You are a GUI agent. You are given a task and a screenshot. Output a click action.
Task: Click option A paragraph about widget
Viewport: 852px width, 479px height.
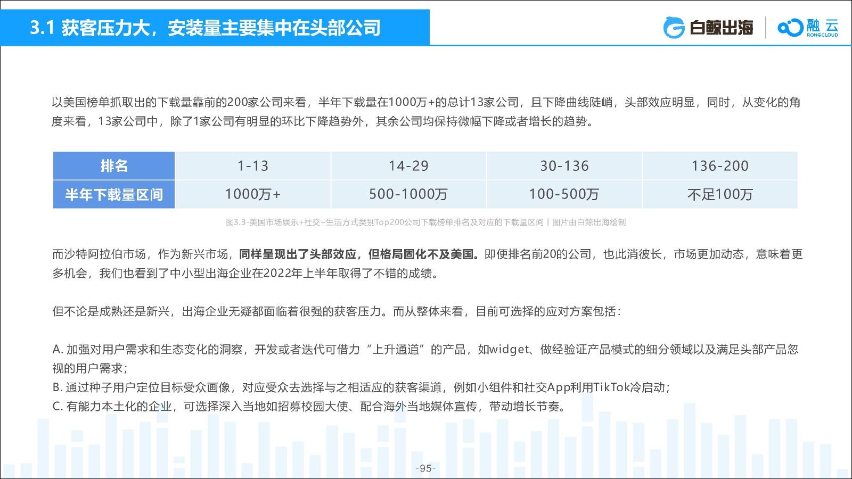(425, 359)
